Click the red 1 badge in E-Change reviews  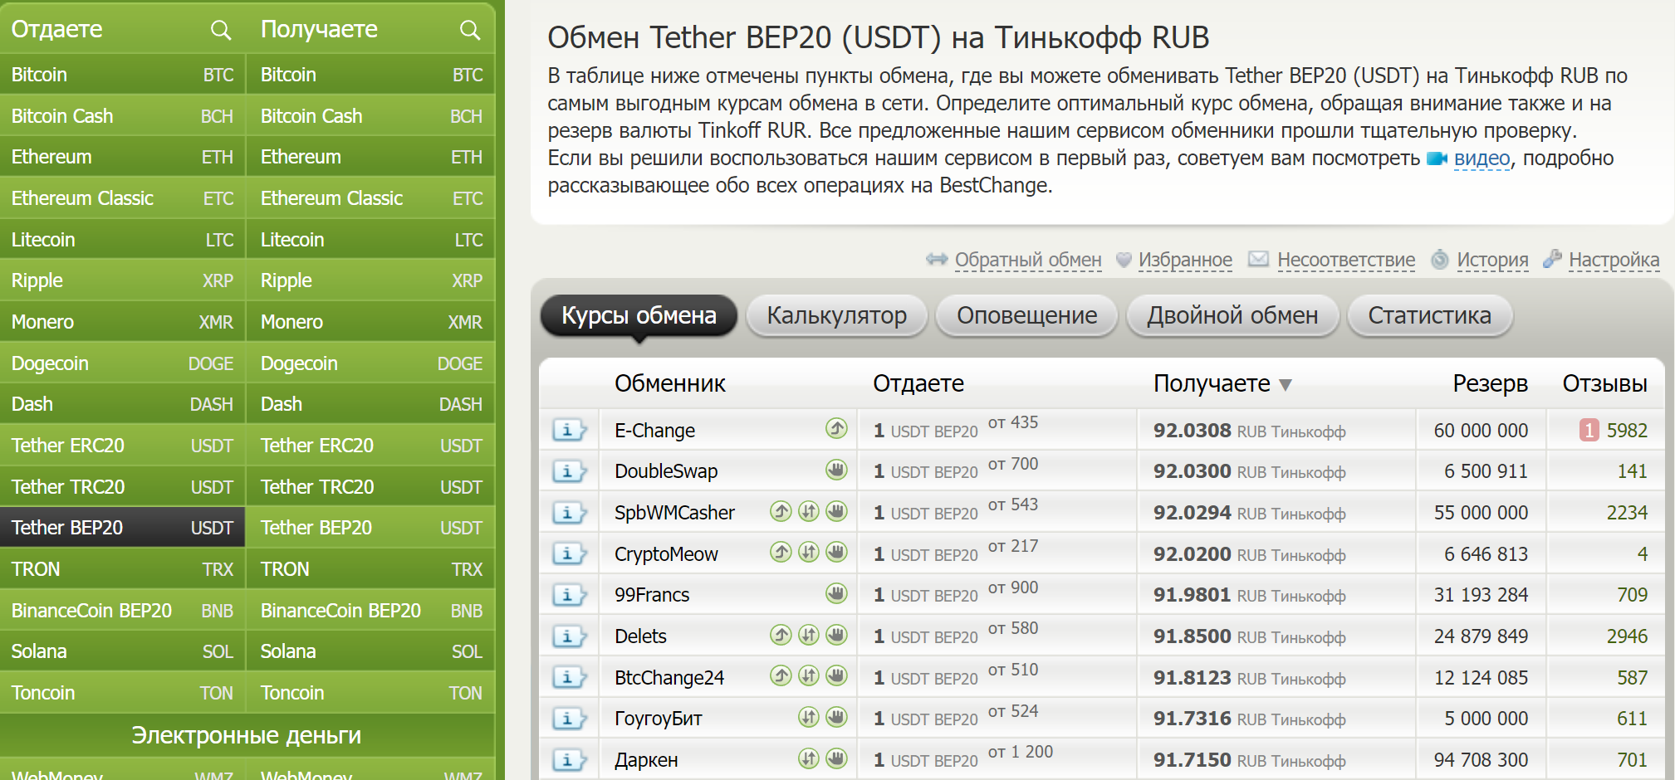click(x=1589, y=430)
